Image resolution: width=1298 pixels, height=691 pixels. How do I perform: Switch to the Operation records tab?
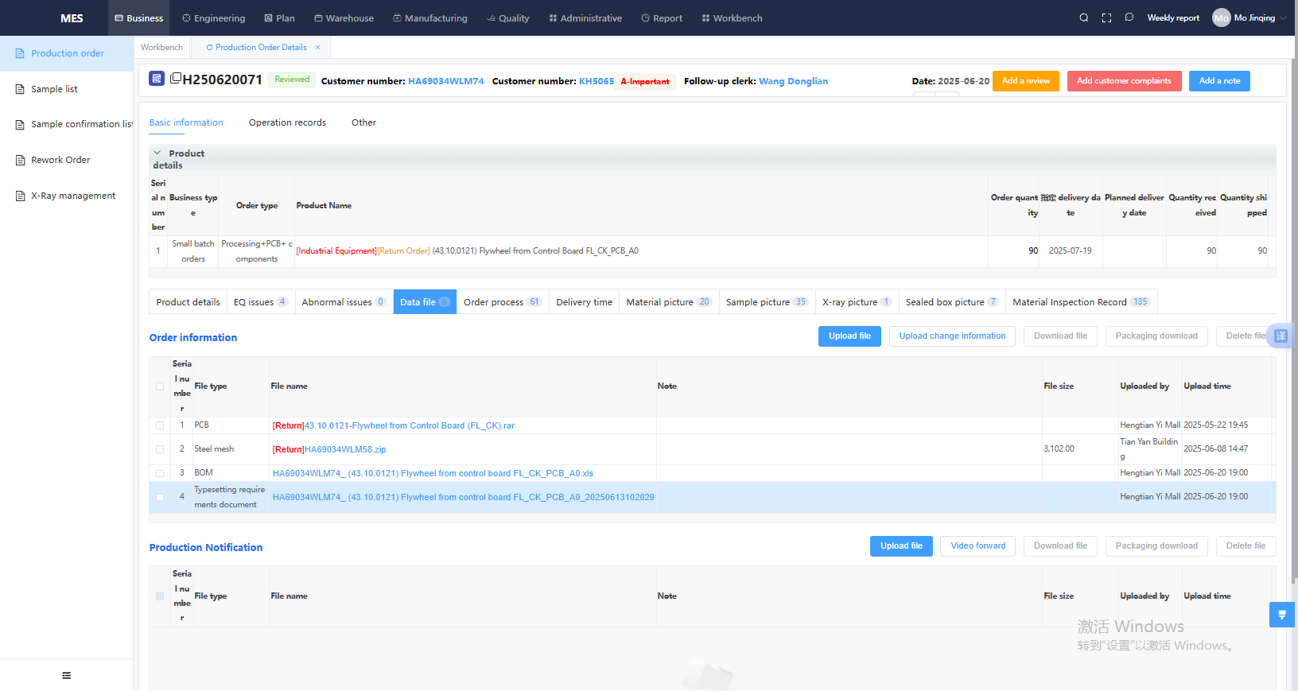(287, 122)
